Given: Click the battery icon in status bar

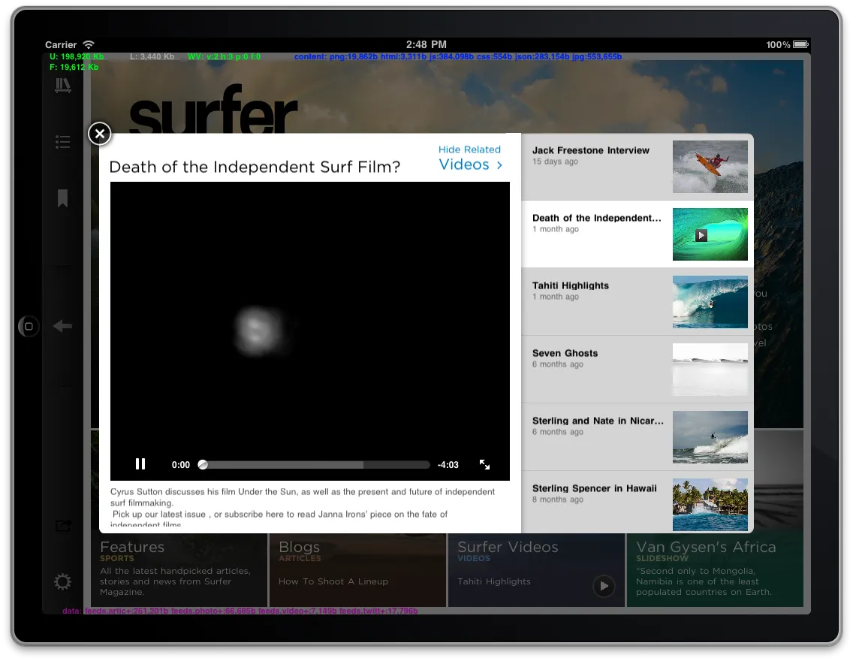Looking at the screenshot, I should pos(800,44).
